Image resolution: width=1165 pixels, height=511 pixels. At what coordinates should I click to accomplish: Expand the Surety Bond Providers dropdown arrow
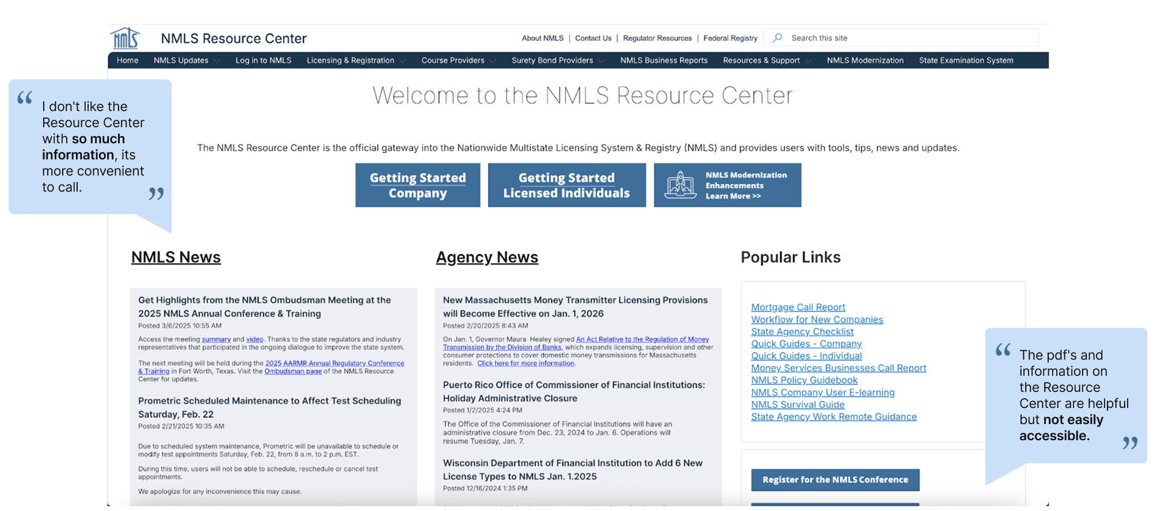601,60
